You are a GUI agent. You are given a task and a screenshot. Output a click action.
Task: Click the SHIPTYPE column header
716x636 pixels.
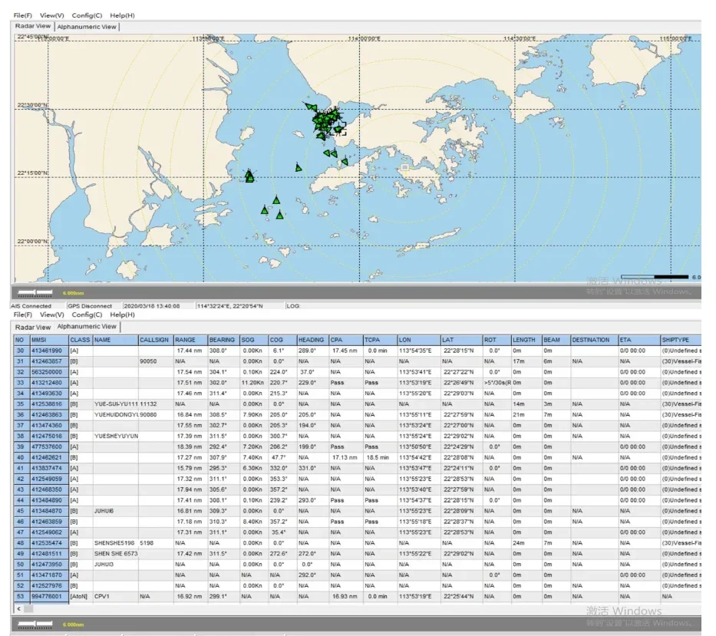(681, 340)
